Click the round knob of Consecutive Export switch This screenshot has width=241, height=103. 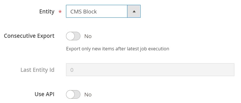pos(70,36)
